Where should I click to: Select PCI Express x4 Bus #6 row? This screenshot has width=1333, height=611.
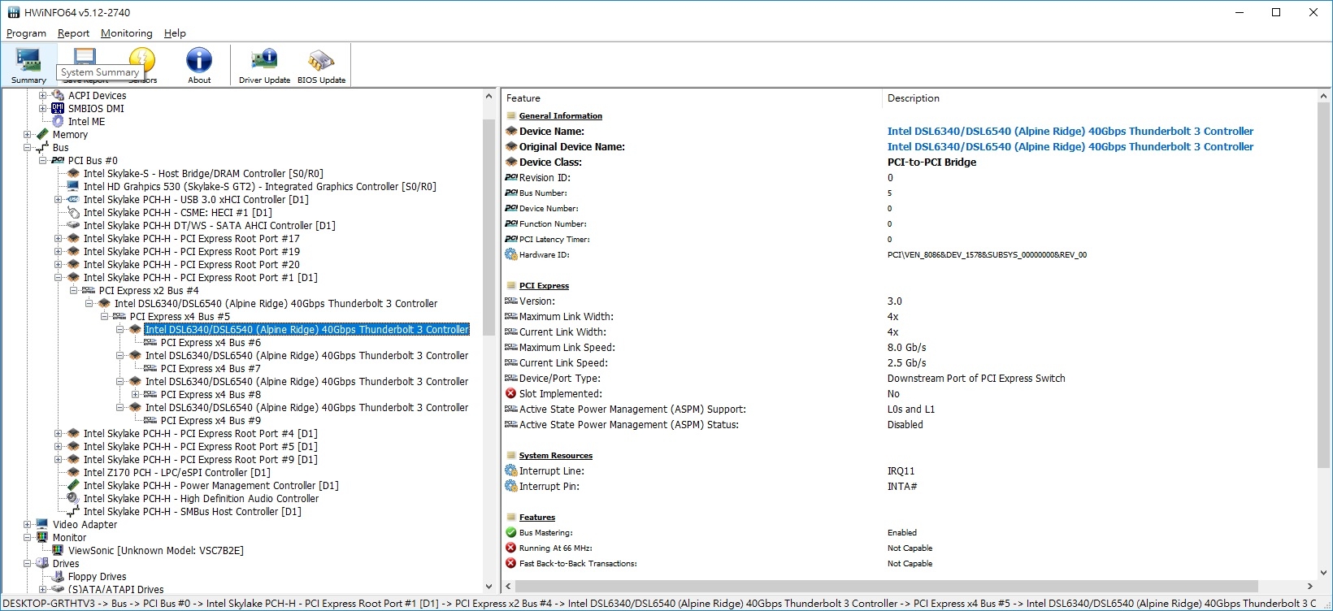pos(211,343)
